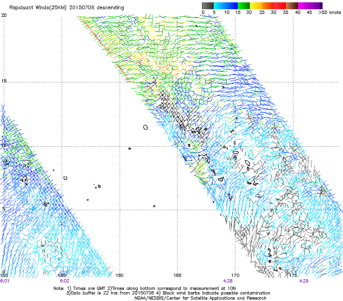
Task: Click the latitude axis label '15' at left edge
Action: click(4, 81)
